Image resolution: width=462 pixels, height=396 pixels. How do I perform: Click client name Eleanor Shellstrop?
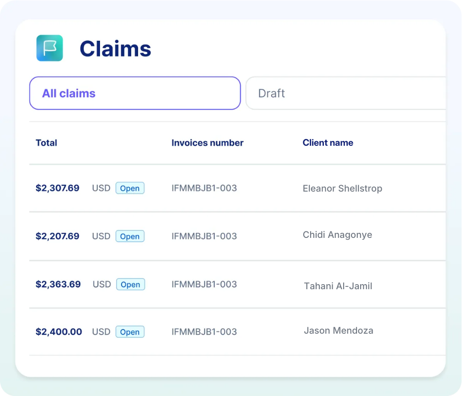(x=342, y=188)
